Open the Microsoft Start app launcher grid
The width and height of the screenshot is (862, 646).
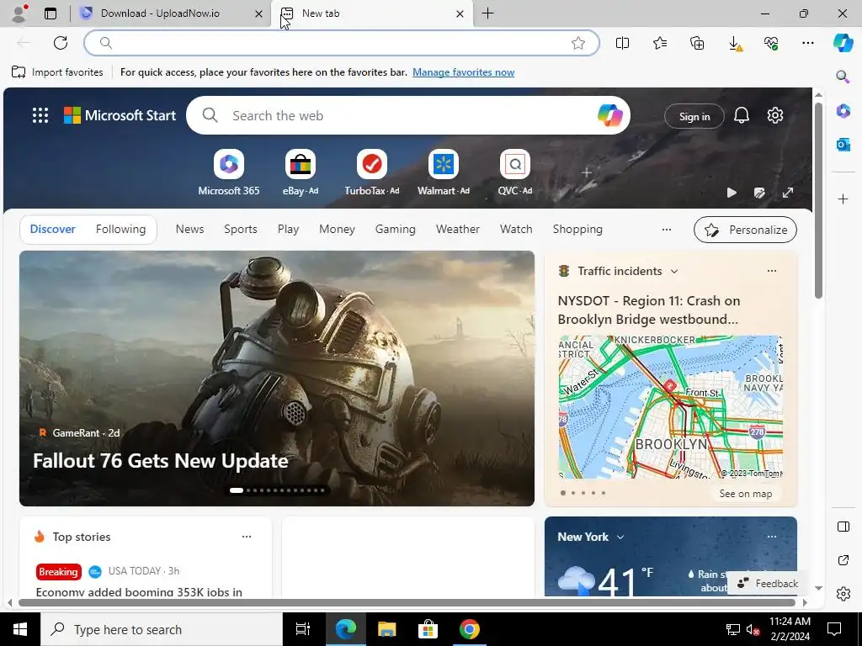[x=40, y=115]
